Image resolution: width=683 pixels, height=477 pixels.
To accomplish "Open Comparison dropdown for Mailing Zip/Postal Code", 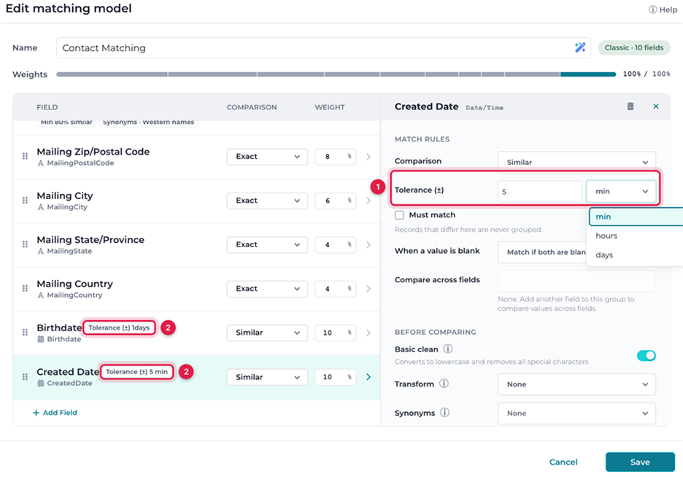I will [267, 157].
